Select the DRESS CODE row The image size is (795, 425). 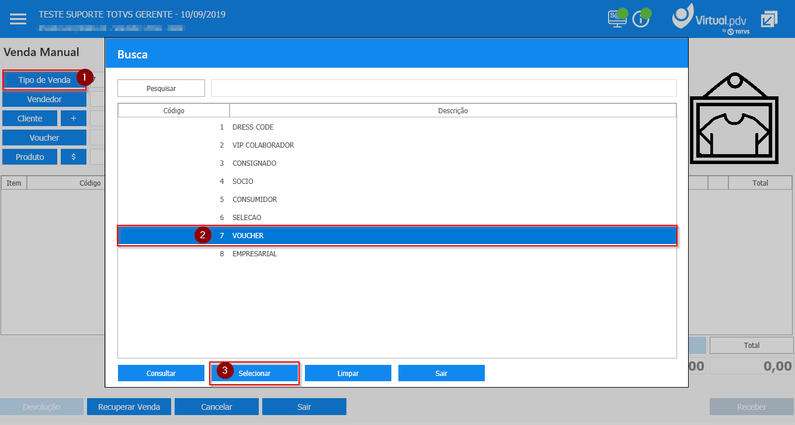(397, 127)
